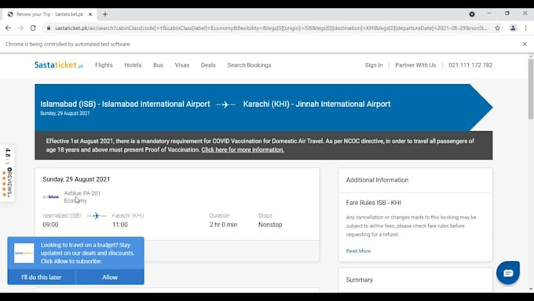This screenshot has width=534, height=301.
Task: Click here for more information link
Action: click(x=243, y=149)
